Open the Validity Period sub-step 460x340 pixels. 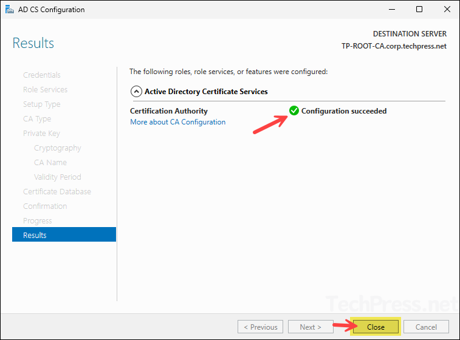(57, 177)
